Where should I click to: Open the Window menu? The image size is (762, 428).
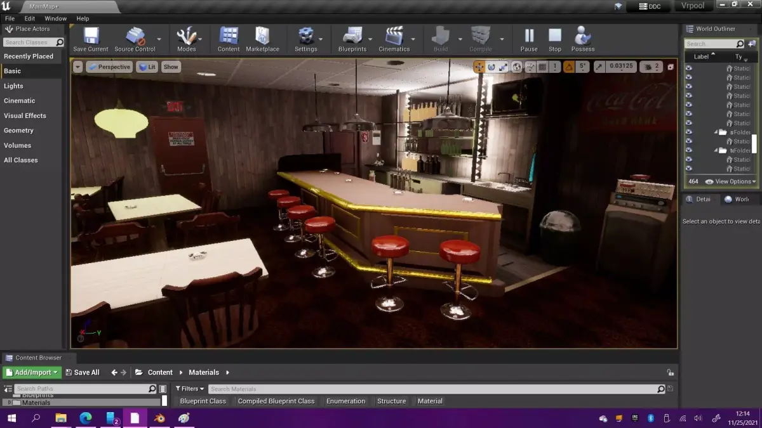(56, 18)
